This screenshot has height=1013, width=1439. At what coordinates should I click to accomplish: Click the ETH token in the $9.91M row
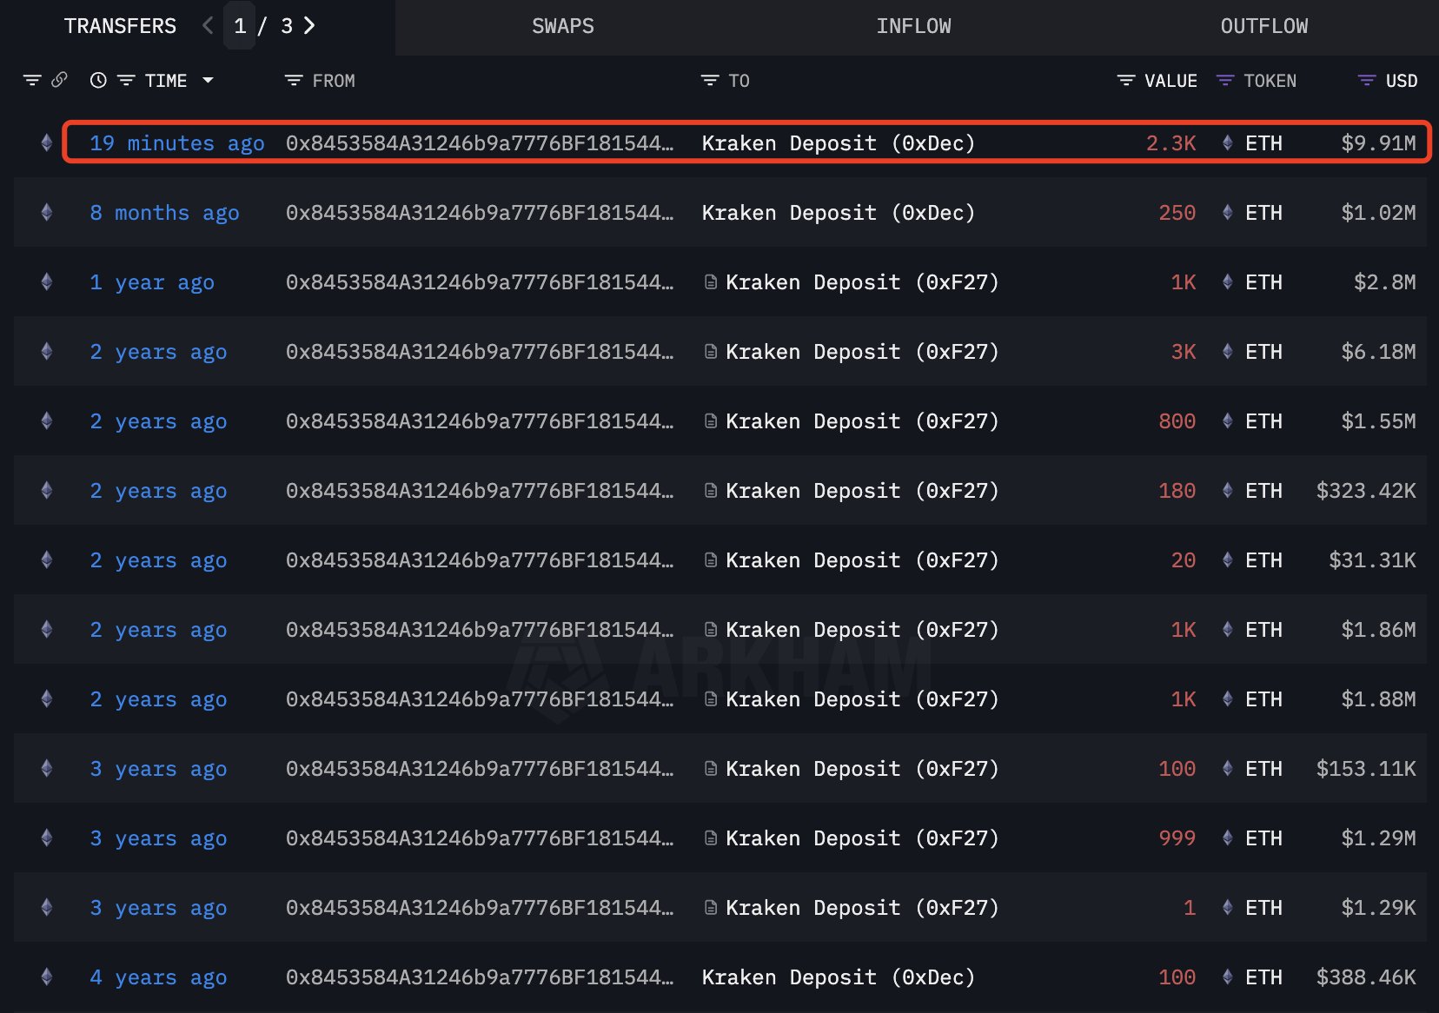pyautogui.click(x=1252, y=143)
